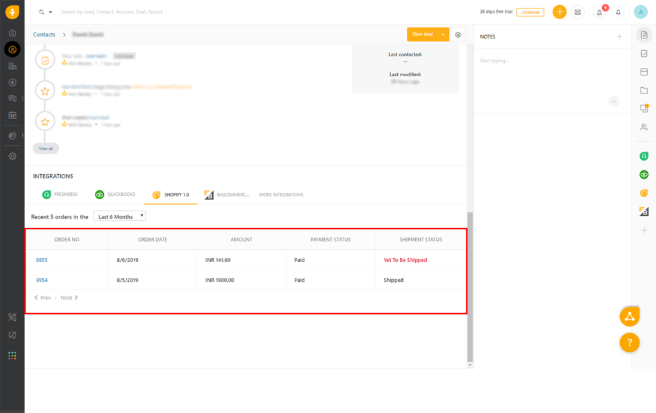Open order number 9955 link
The height and width of the screenshot is (413, 656).
[x=42, y=260]
